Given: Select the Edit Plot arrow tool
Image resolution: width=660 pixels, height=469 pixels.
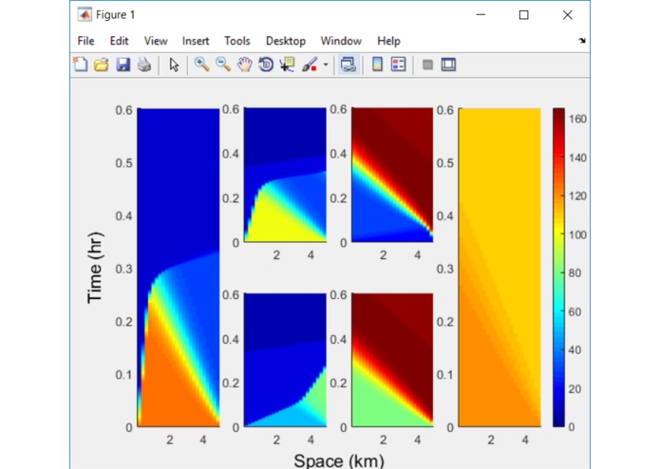Looking at the screenshot, I should [x=174, y=65].
